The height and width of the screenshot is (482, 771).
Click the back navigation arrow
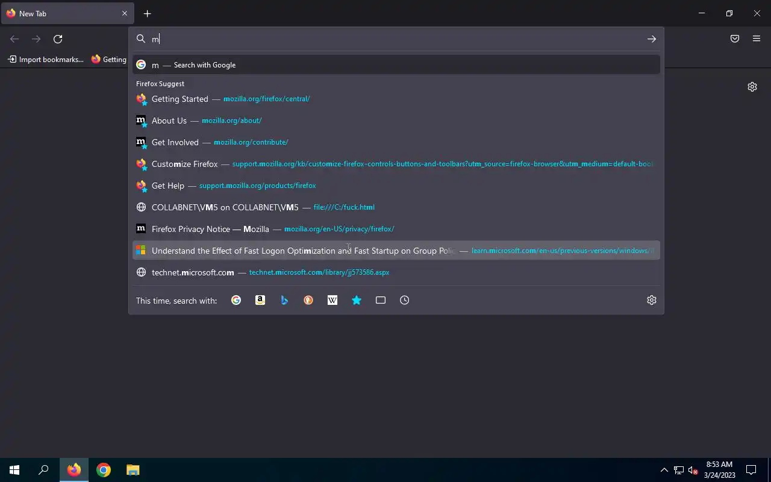[x=14, y=39]
